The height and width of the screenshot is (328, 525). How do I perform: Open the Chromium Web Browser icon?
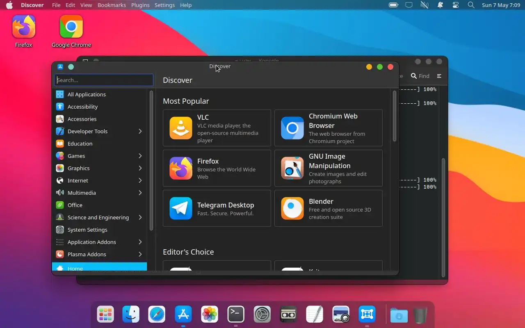[292, 128]
